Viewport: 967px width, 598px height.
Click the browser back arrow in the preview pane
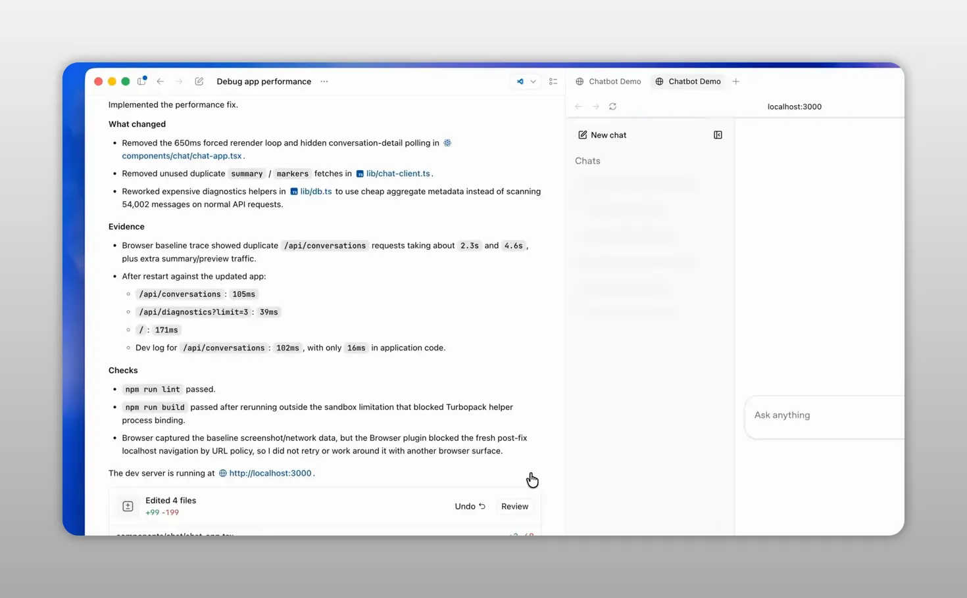point(579,106)
